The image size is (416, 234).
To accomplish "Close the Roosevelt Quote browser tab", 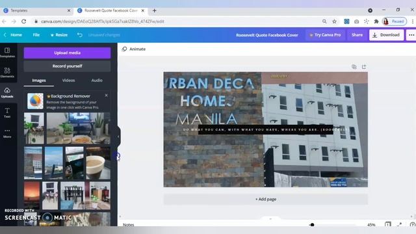I will (143, 10).
